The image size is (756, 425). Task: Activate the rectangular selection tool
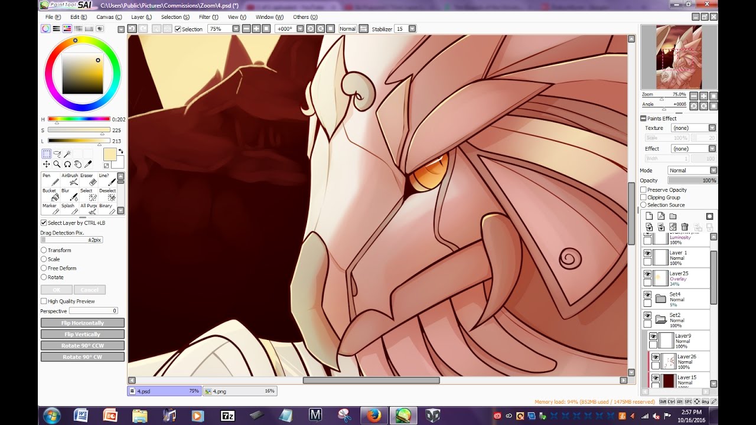46,153
